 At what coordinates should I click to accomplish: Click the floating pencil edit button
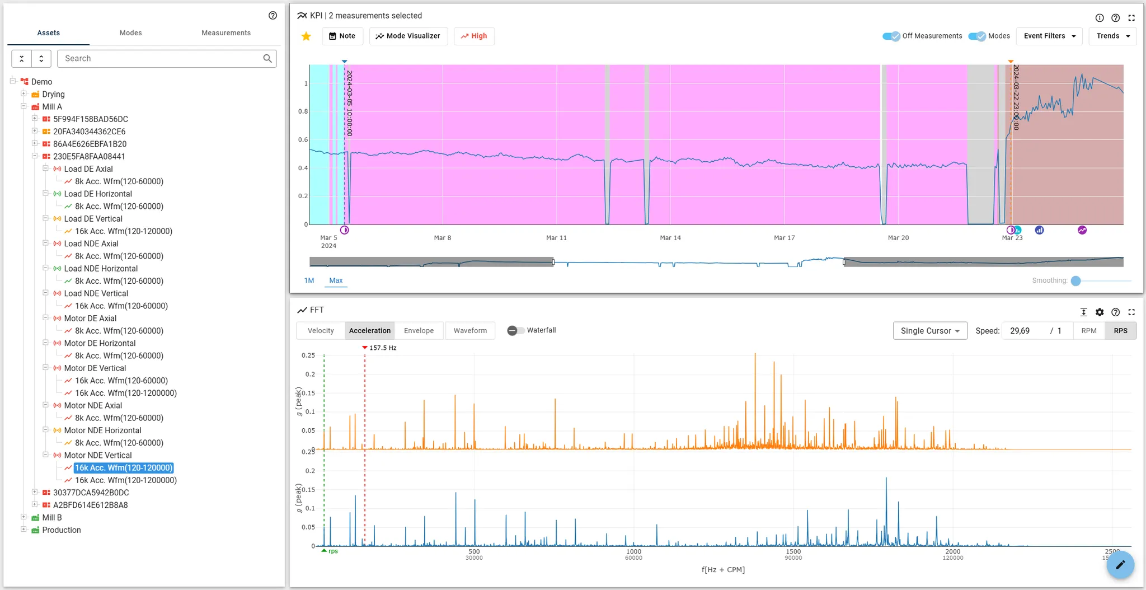click(x=1120, y=565)
